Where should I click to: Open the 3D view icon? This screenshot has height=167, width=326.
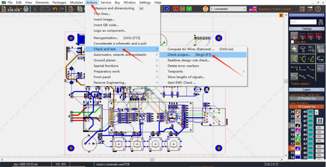click(x=302, y=9)
